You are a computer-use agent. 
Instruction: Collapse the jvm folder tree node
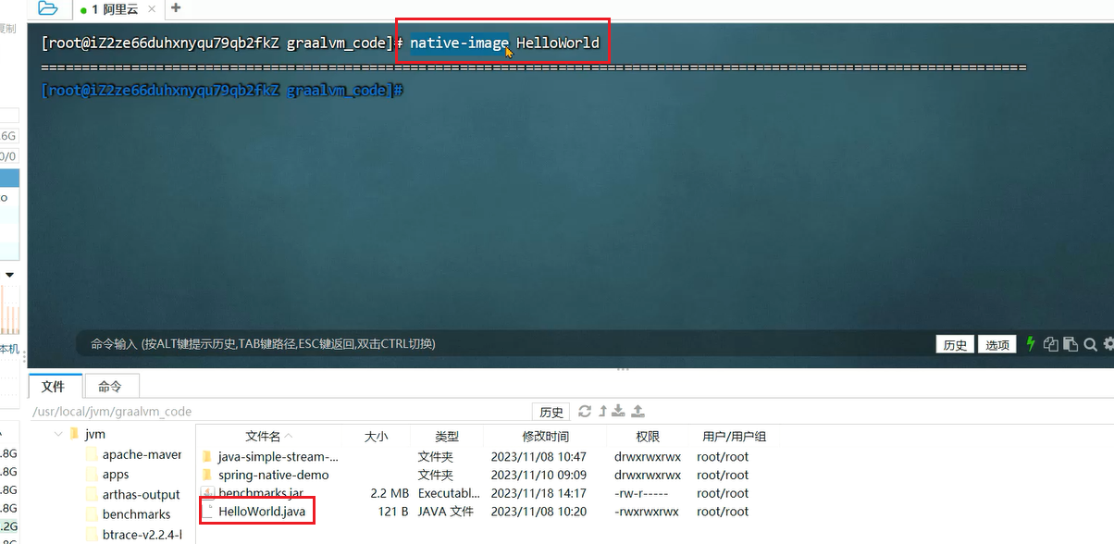(58, 434)
